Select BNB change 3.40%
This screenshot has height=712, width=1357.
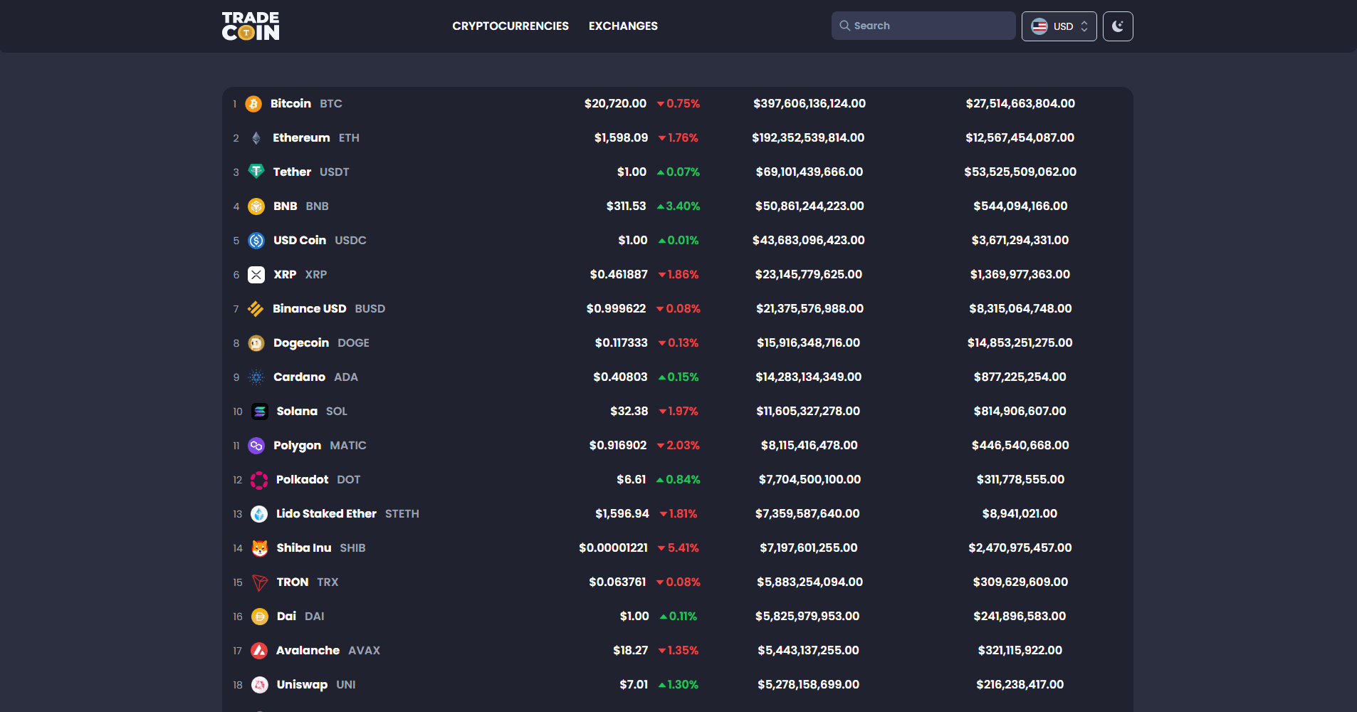coord(678,206)
